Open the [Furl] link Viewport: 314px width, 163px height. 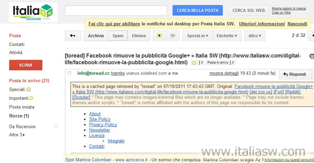[x=279, y=92]
